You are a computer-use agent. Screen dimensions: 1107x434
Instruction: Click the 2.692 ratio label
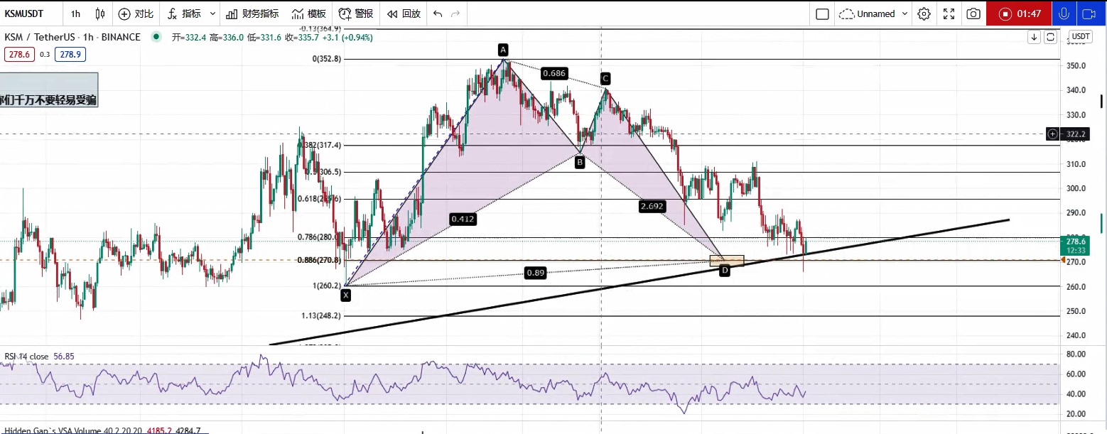coord(652,206)
